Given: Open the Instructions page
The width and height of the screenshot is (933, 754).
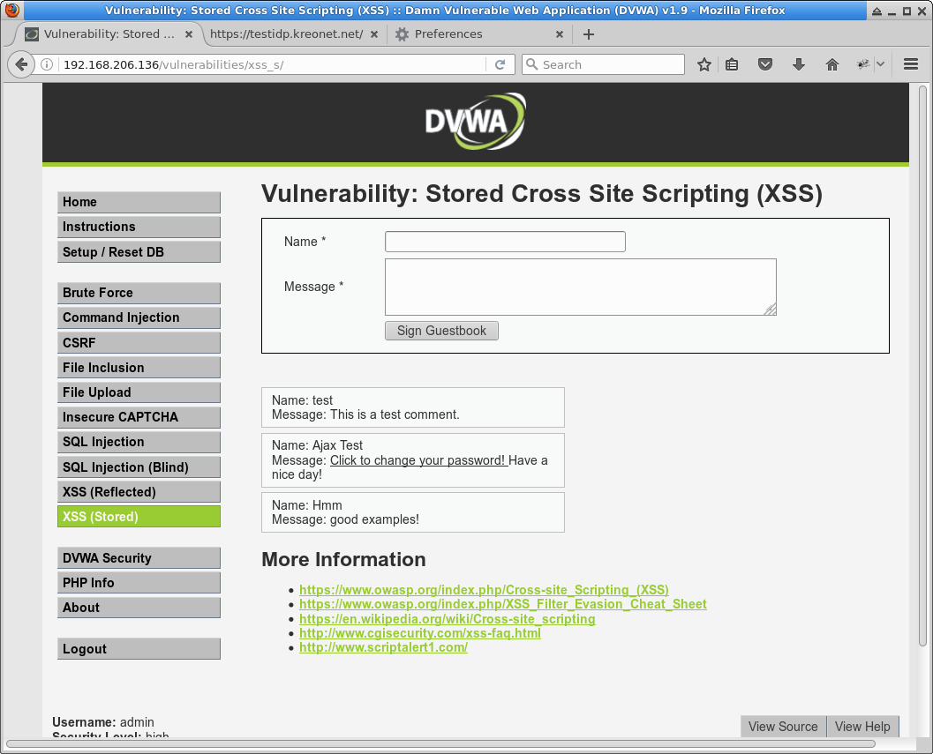Looking at the screenshot, I should point(139,227).
